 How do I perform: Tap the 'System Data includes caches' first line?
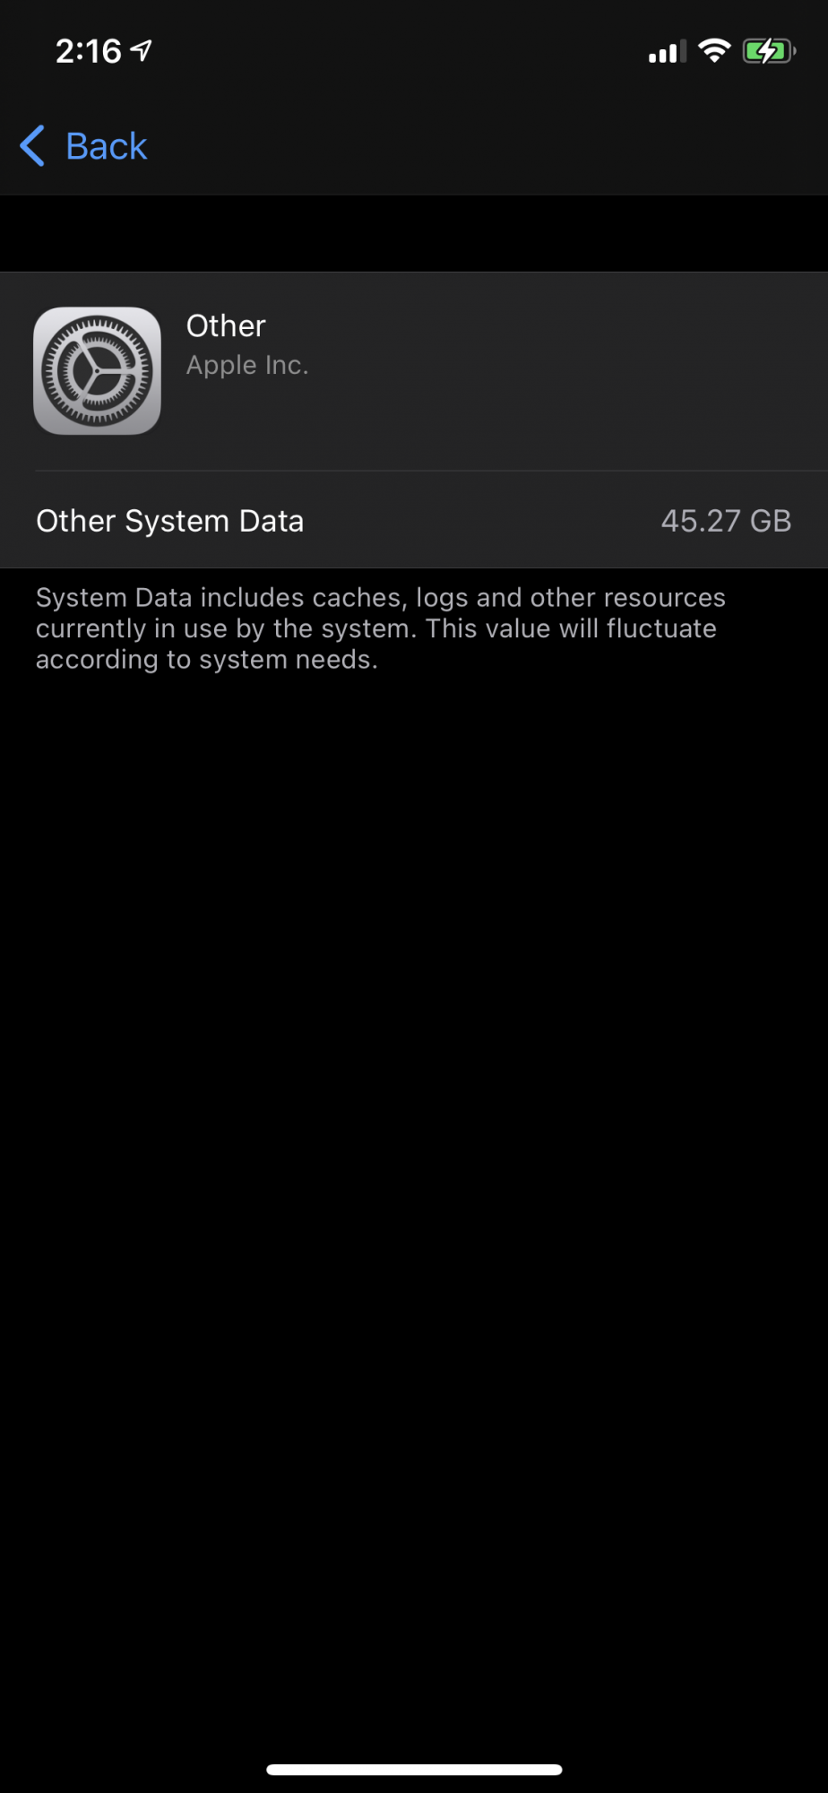tap(381, 597)
